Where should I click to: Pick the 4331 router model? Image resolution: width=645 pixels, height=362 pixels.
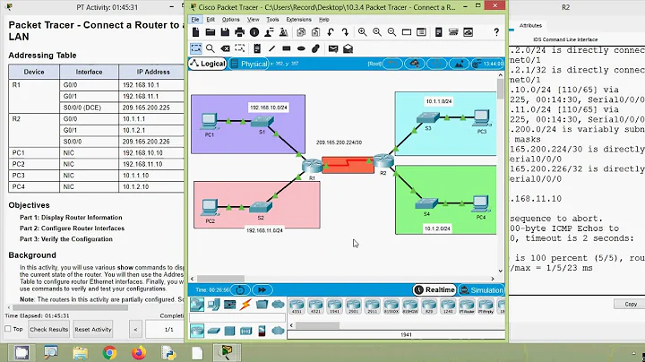pos(297,306)
